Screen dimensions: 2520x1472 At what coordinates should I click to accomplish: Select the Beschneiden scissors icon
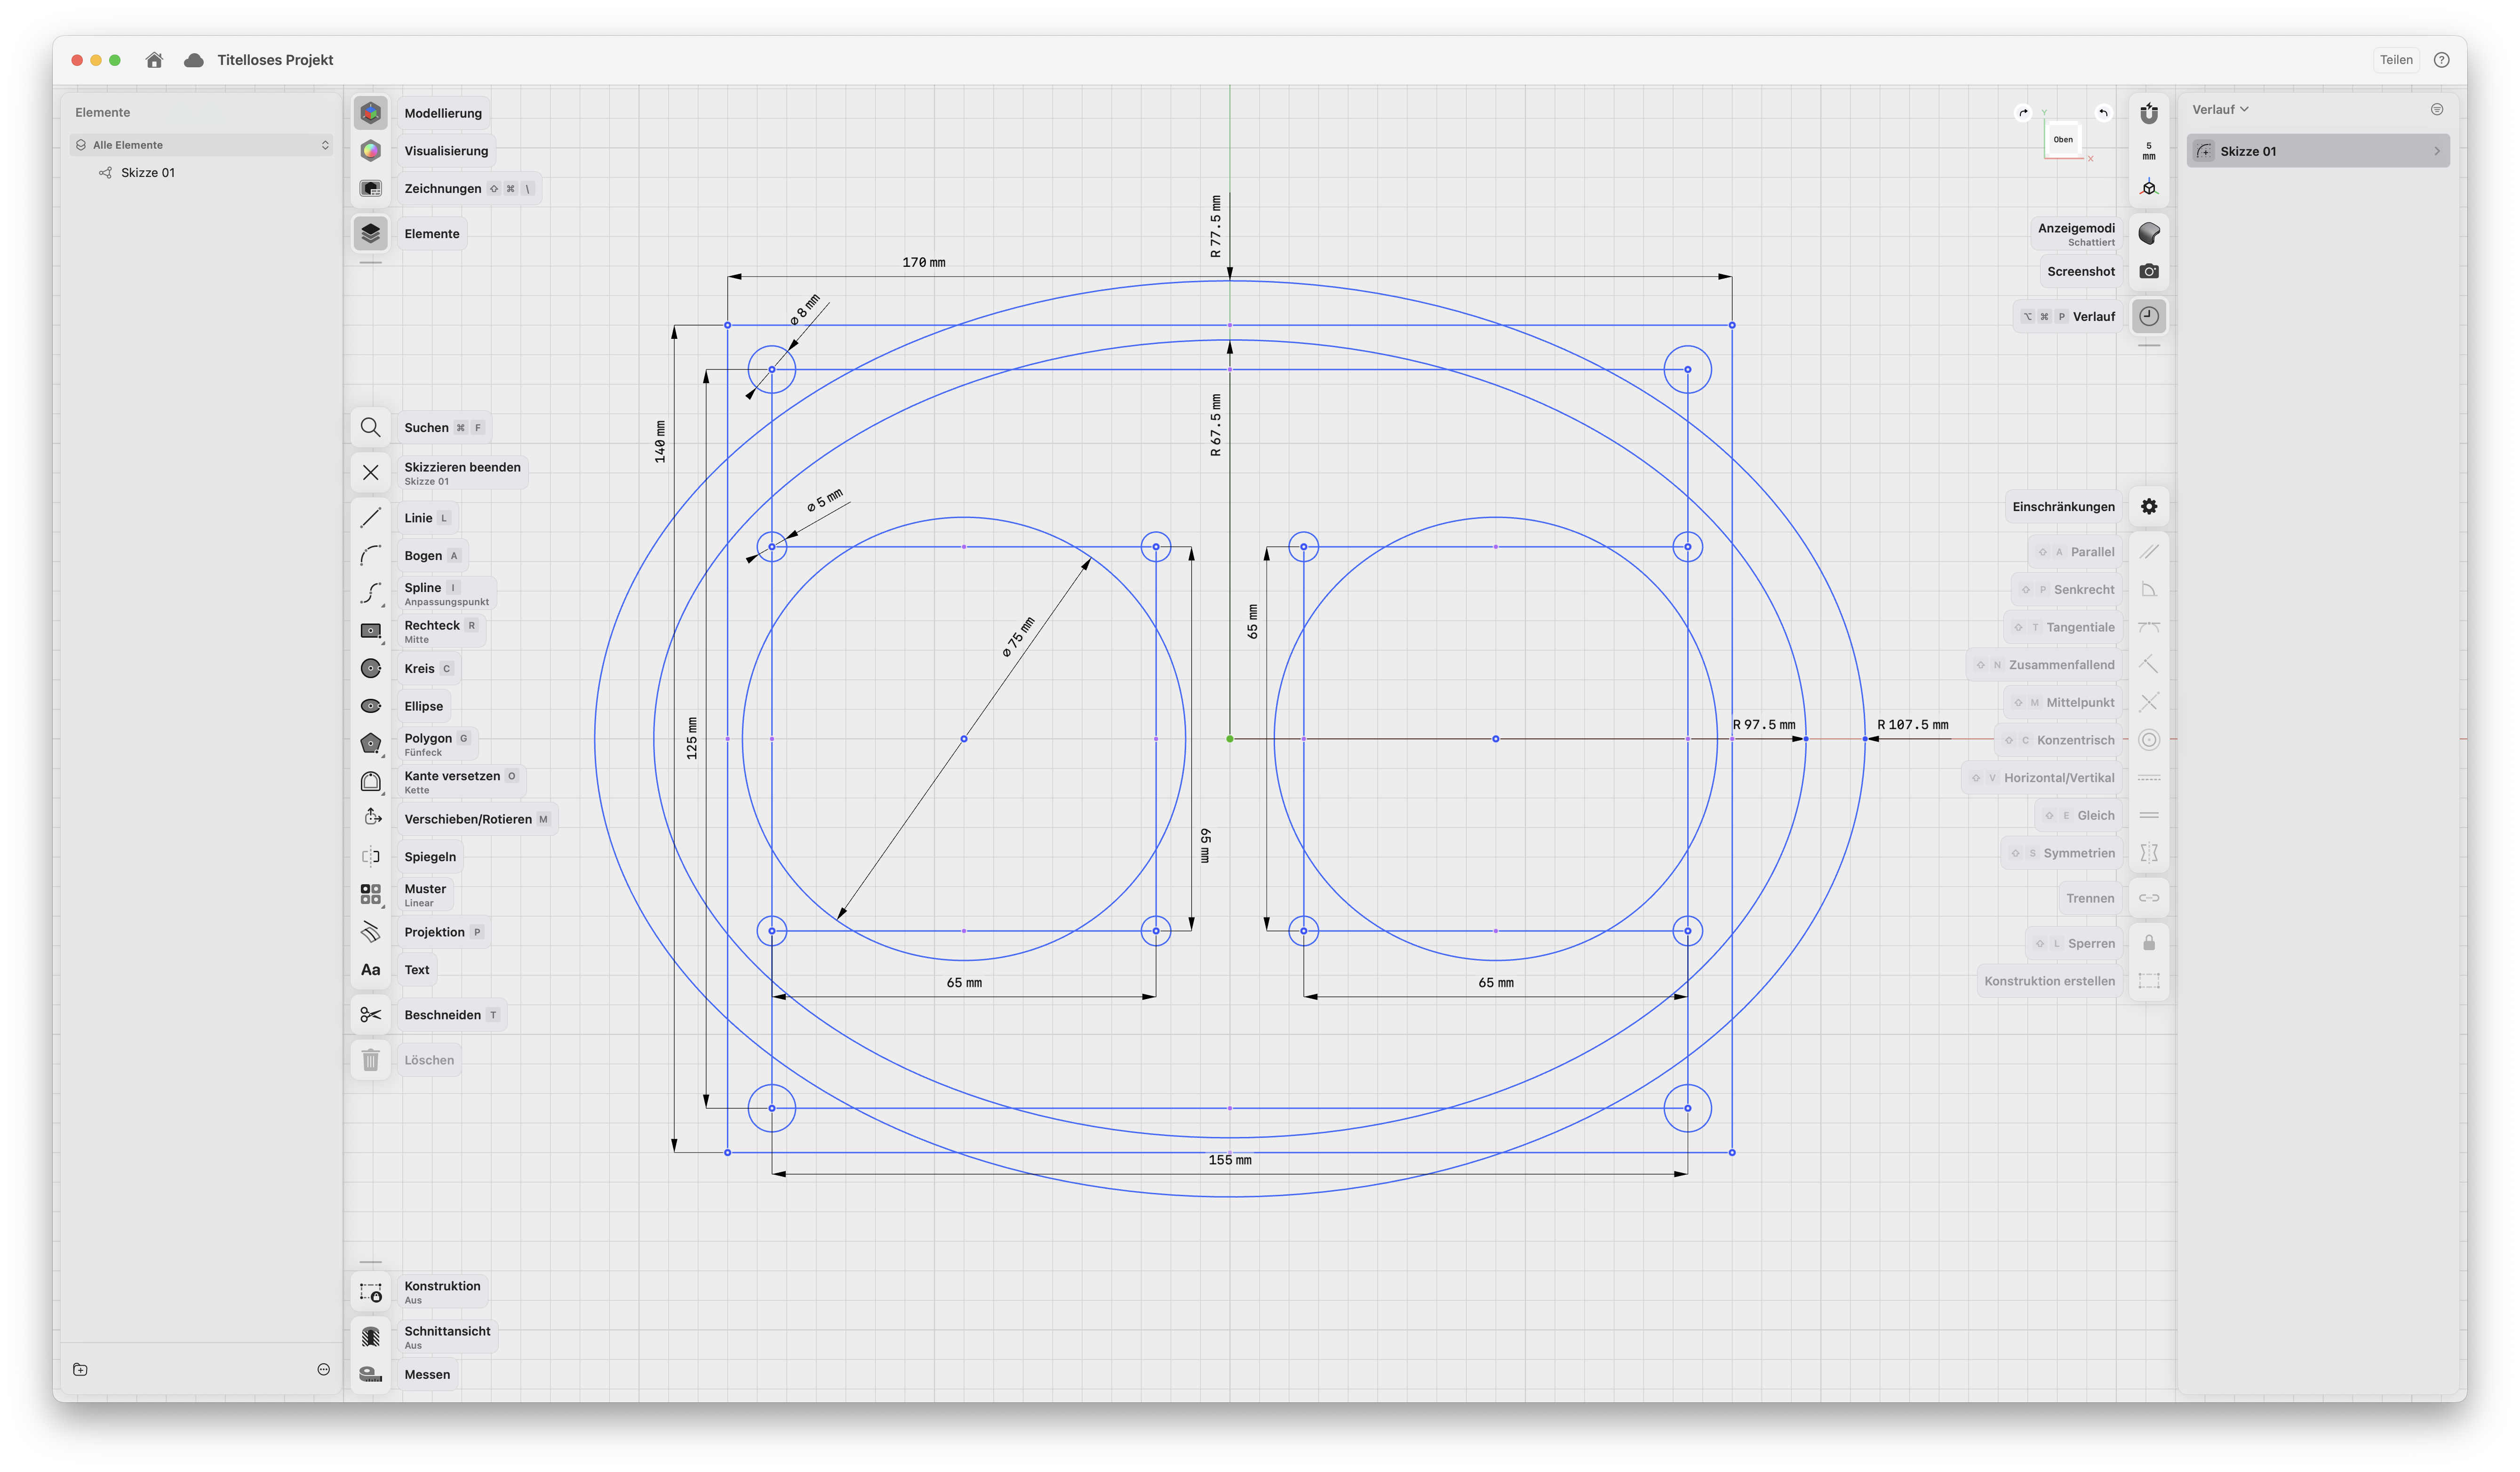[370, 1015]
